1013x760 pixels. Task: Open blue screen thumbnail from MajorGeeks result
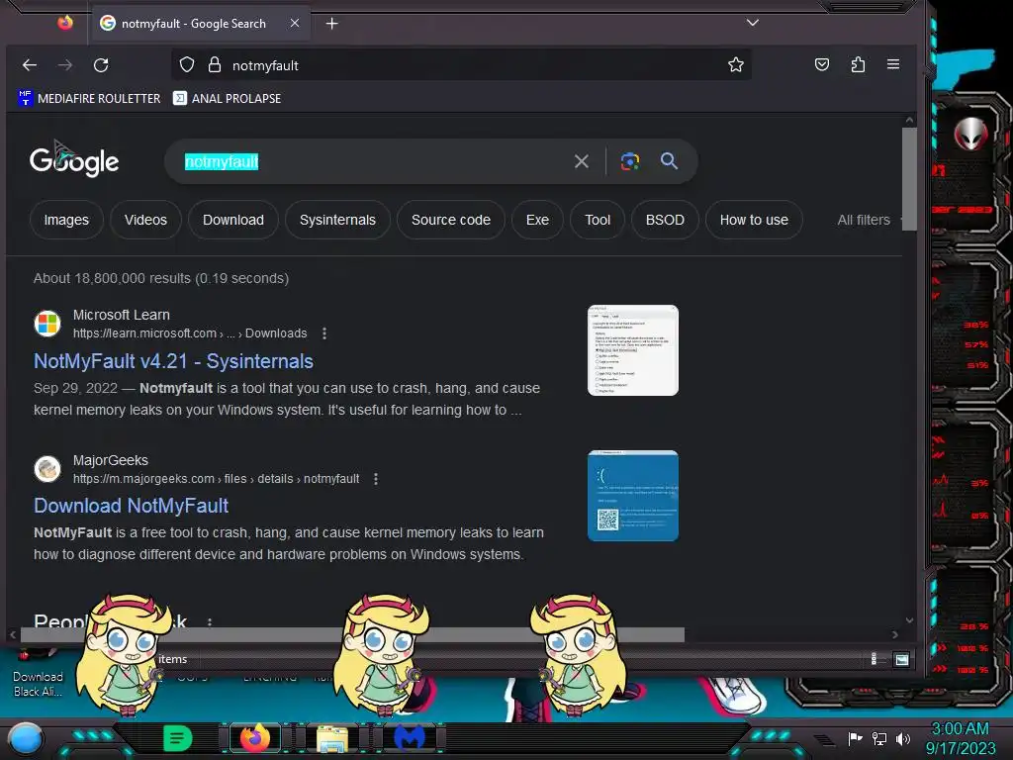(633, 496)
